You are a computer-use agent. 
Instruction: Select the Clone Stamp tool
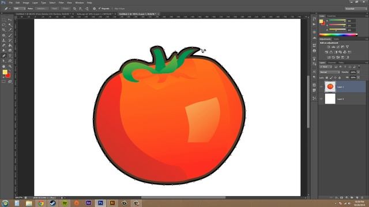coord(3,40)
